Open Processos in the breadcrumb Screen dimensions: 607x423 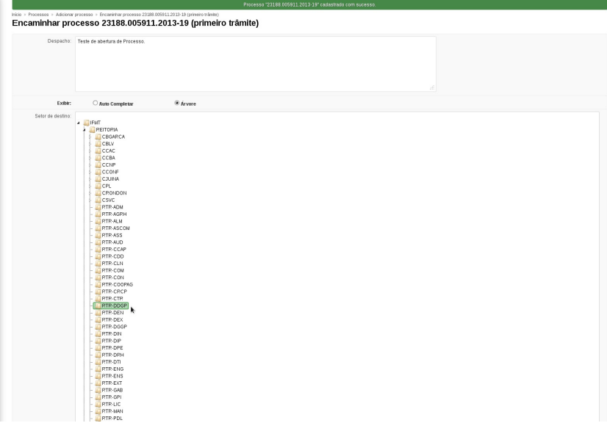click(38, 15)
